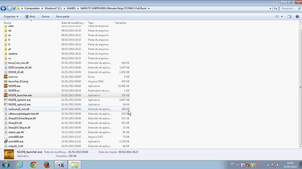
Task: Open the Windows Start menu
Action: tap(6, 165)
